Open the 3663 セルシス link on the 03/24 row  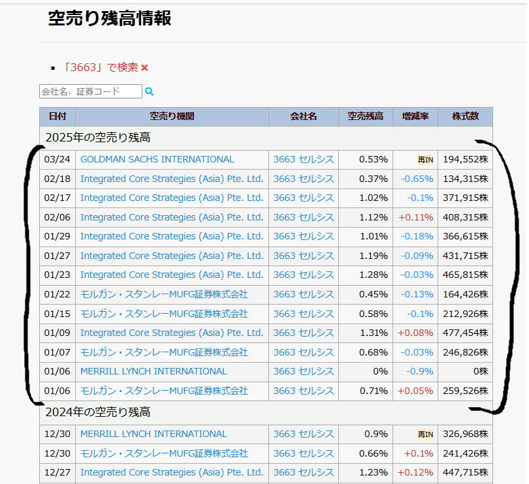pyautogui.click(x=303, y=159)
